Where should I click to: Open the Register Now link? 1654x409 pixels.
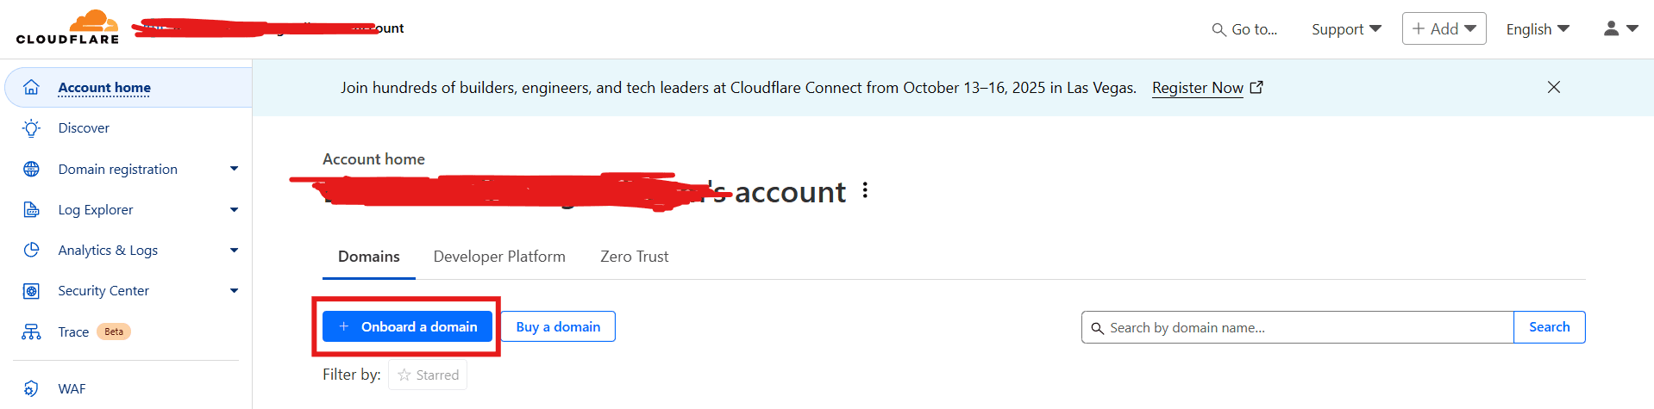point(1197,88)
